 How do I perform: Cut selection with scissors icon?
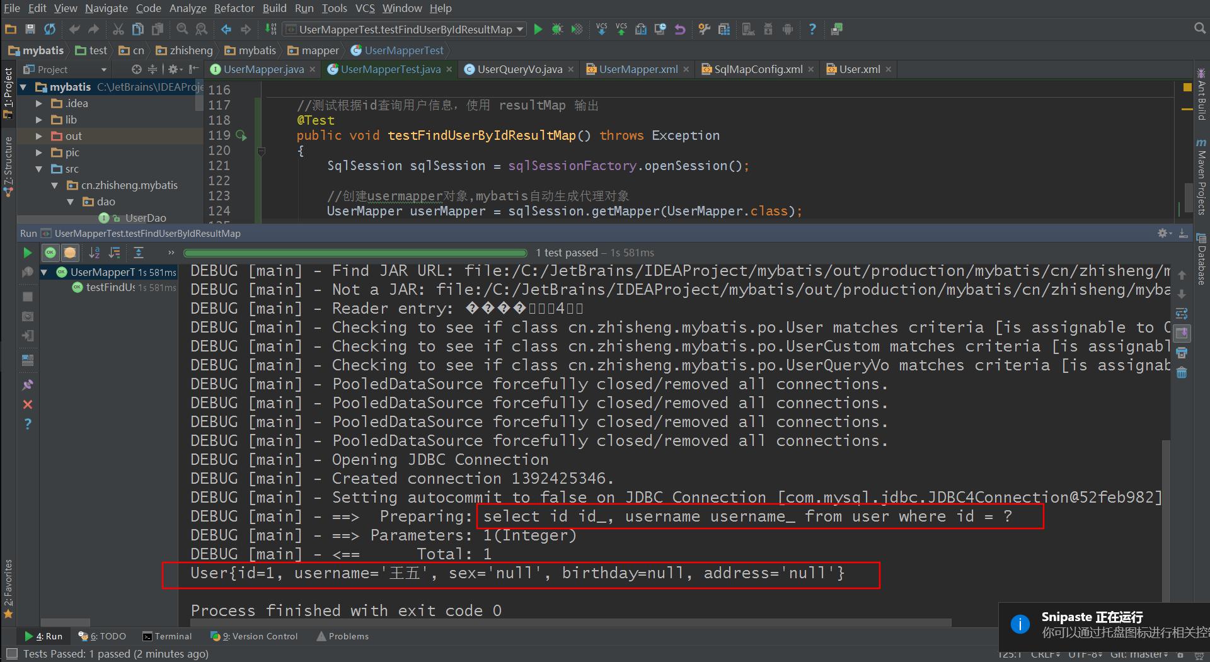(118, 29)
